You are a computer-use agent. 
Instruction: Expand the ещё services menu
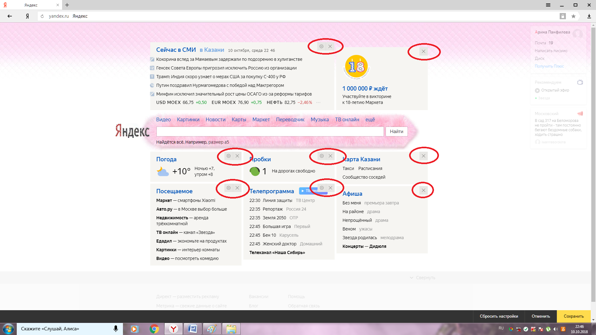click(370, 120)
